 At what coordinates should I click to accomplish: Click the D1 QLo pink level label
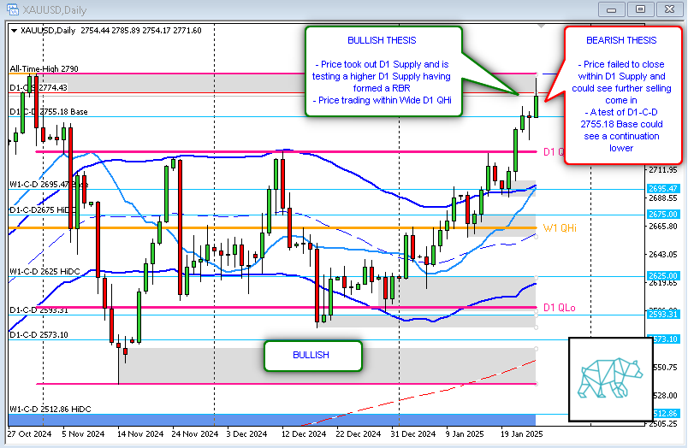tap(555, 308)
